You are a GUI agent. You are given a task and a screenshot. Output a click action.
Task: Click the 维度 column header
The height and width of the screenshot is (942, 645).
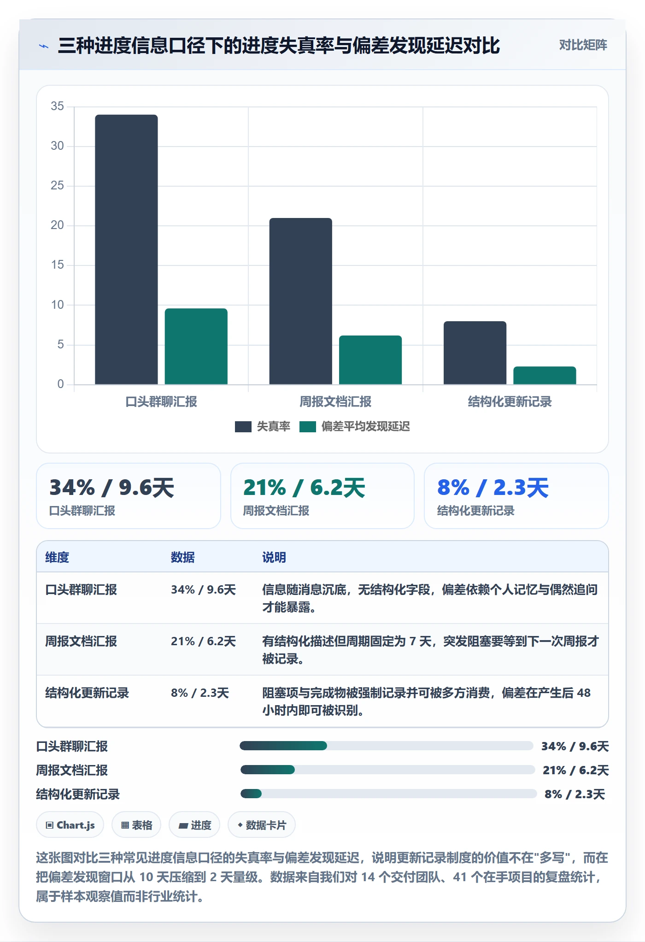(x=57, y=558)
